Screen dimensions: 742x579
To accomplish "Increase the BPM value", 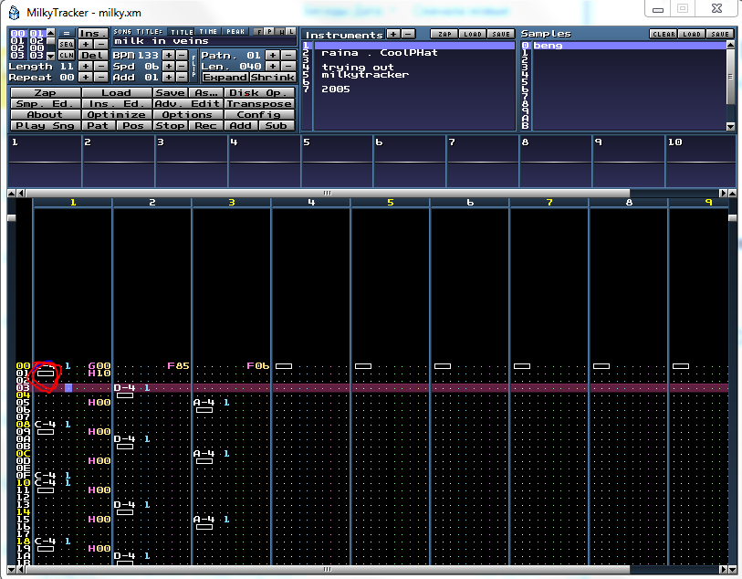I will point(169,55).
